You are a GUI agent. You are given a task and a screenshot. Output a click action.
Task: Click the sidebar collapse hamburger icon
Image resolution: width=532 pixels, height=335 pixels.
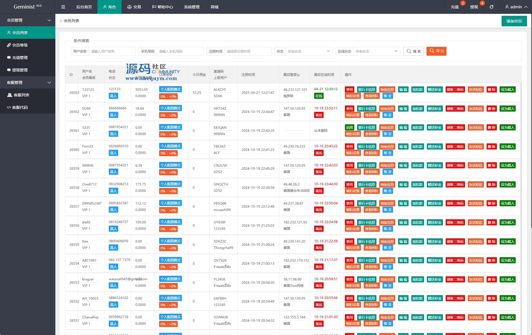tap(63, 7)
